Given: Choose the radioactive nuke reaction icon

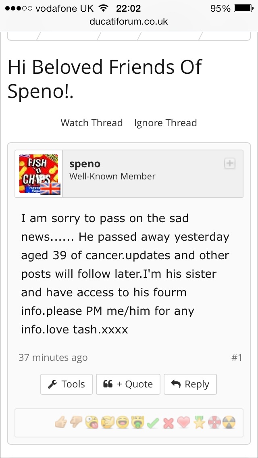Looking at the screenshot, I should [229, 423].
